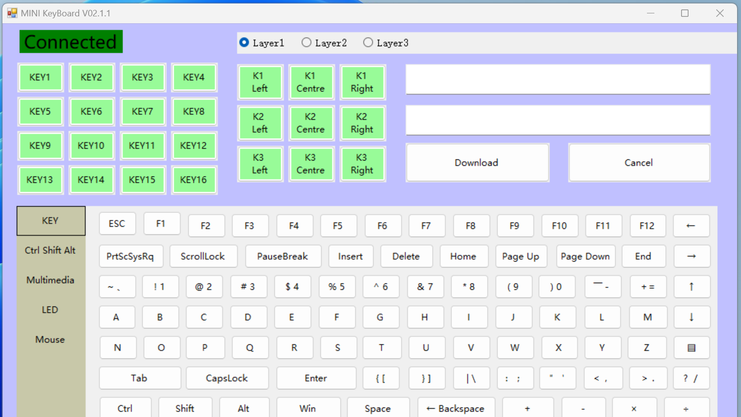Viewport: 741px width, 417px height.
Task: Select the K1 Centre knob button
Action: pos(311,82)
